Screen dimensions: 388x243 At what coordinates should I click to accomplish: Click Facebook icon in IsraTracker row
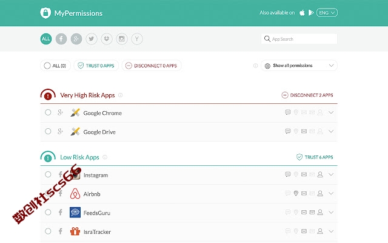[61, 231]
